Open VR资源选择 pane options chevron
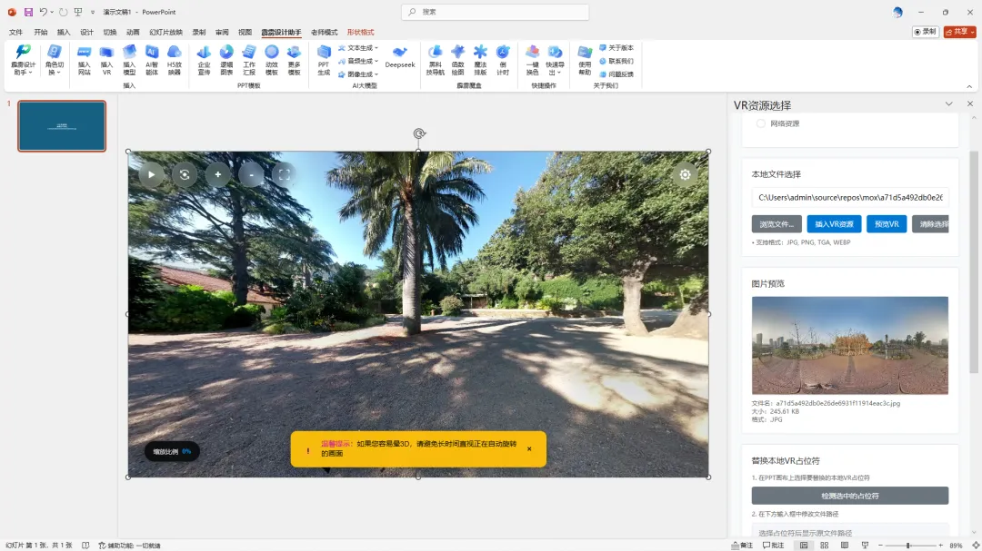Viewport: 982px width, 551px height. (x=948, y=103)
